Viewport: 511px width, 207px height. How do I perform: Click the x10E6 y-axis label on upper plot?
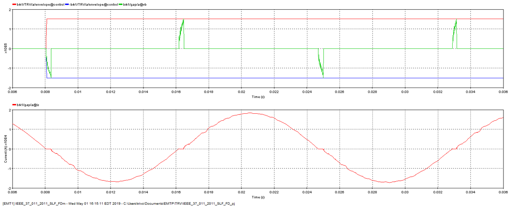click(5, 48)
